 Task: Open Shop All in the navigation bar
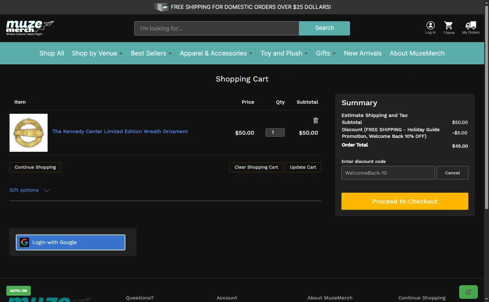pos(52,53)
